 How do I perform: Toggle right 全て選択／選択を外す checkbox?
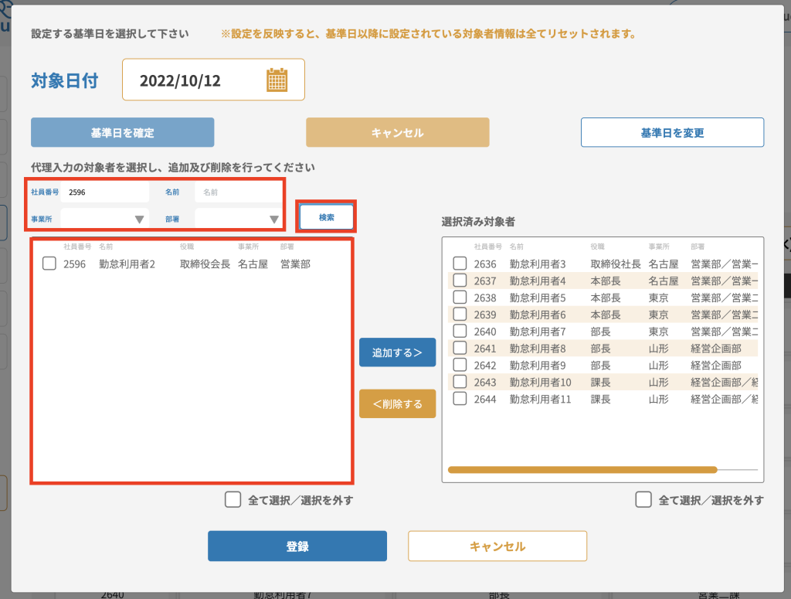643,499
